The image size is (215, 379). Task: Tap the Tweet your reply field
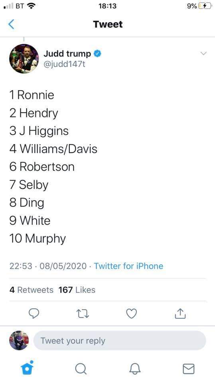pyautogui.click(x=120, y=341)
